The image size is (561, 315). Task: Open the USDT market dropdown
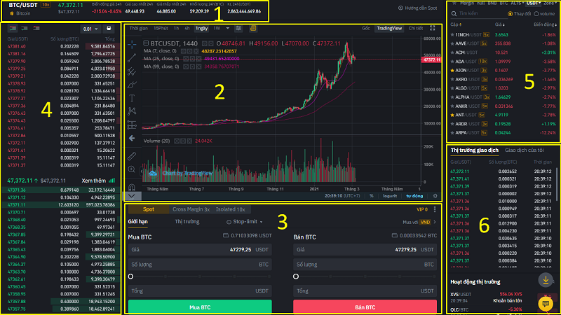click(533, 3)
